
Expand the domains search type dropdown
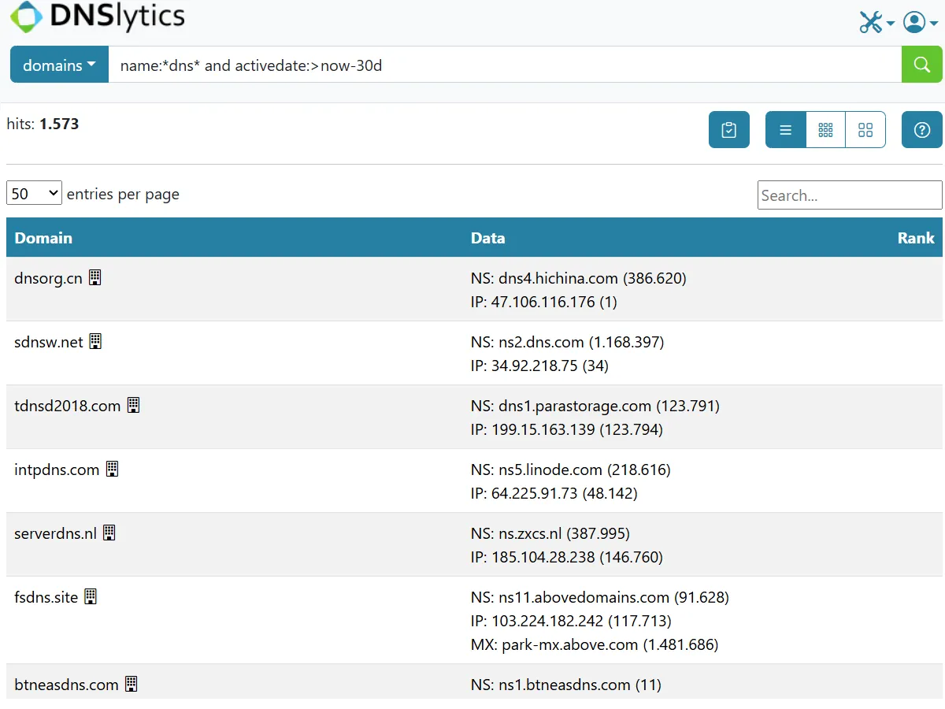pyautogui.click(x=59, y=65)
